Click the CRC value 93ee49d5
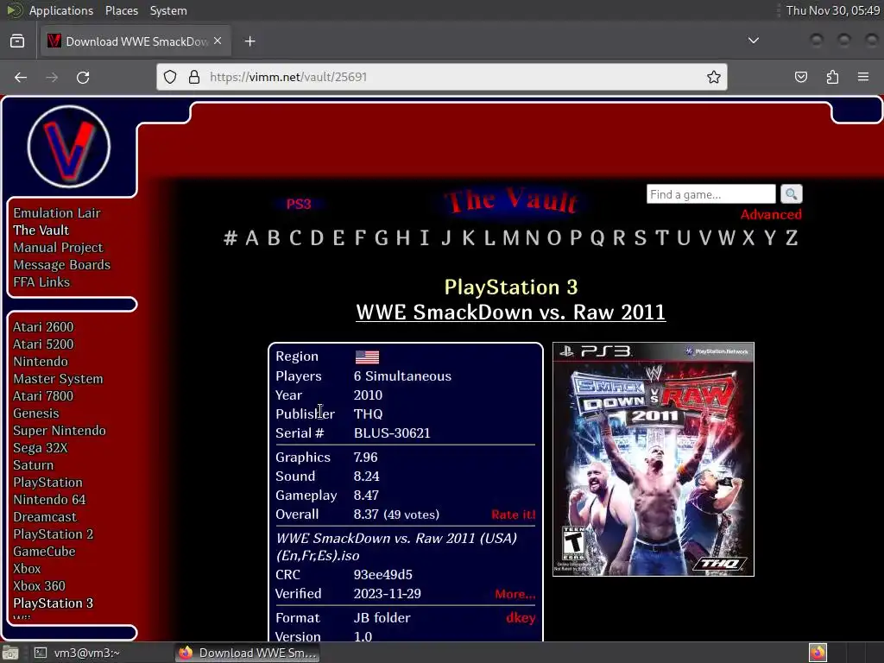The image size is (884, 663). click(382, 574)
